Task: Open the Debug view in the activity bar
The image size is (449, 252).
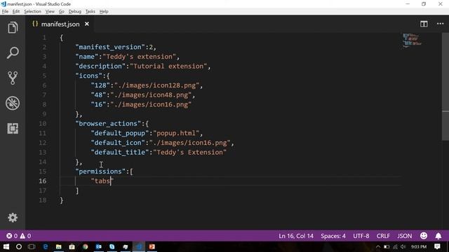Action: pos(13,103)
